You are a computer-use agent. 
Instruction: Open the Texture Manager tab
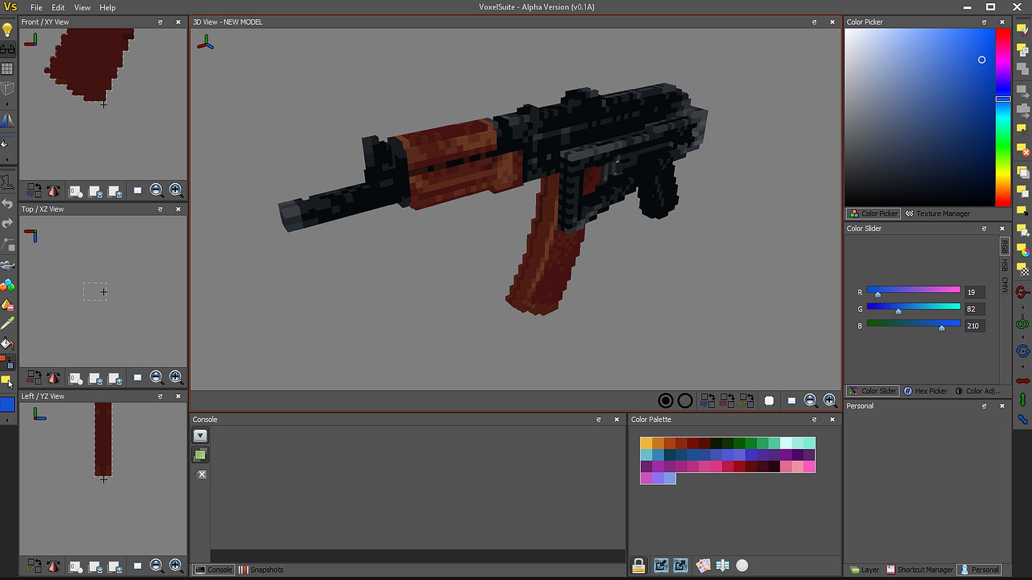coord(938,213)
